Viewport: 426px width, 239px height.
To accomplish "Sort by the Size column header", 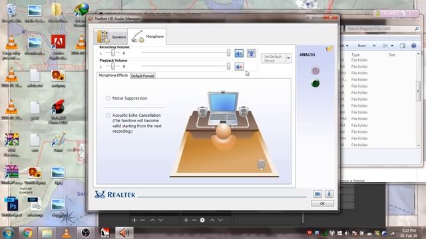I will pyautogui.click(x=392, y=54).
